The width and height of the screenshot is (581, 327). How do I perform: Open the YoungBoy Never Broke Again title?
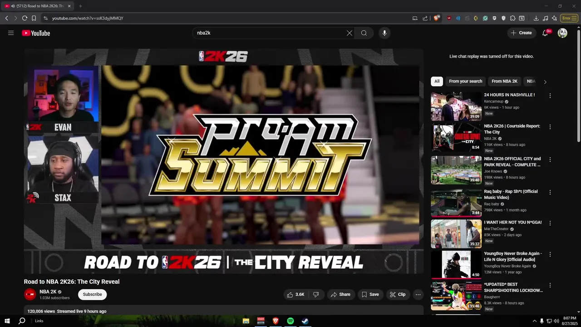(x=513, y=257)
